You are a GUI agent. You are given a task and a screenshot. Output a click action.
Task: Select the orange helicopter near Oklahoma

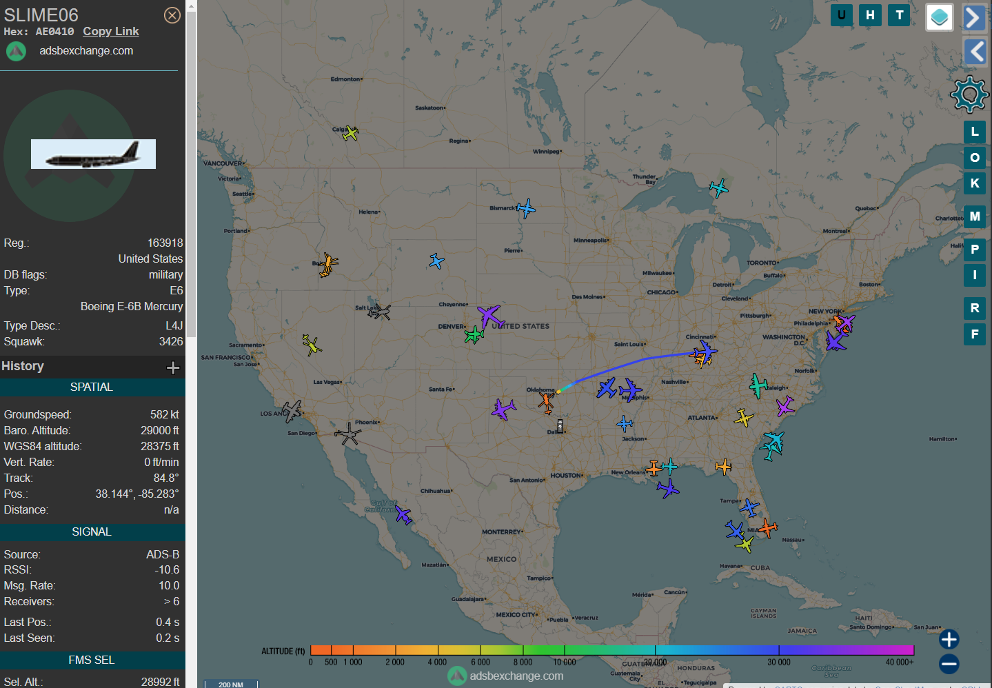click(547, 403)
